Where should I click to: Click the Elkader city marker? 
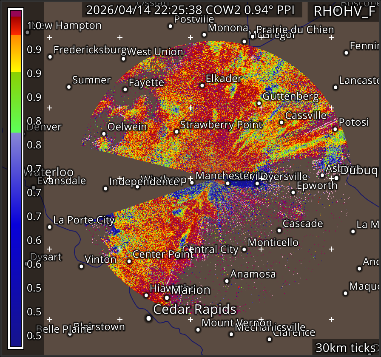202,85
